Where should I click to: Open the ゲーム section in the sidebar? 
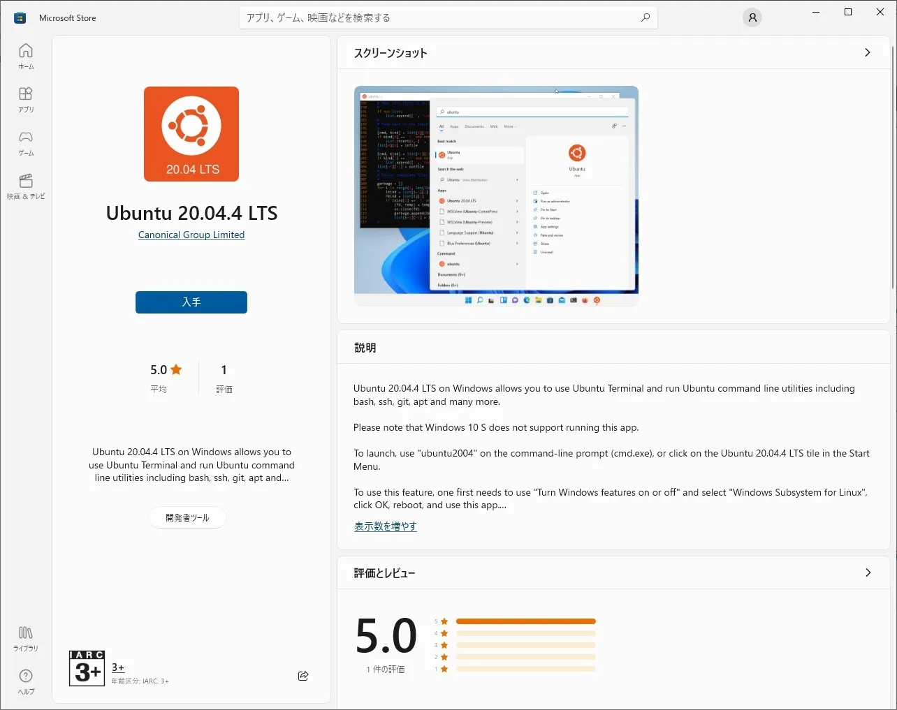(26, 143)
